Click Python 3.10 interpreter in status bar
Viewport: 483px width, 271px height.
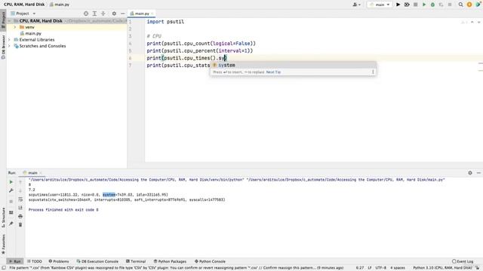click(x=442, y=268)
